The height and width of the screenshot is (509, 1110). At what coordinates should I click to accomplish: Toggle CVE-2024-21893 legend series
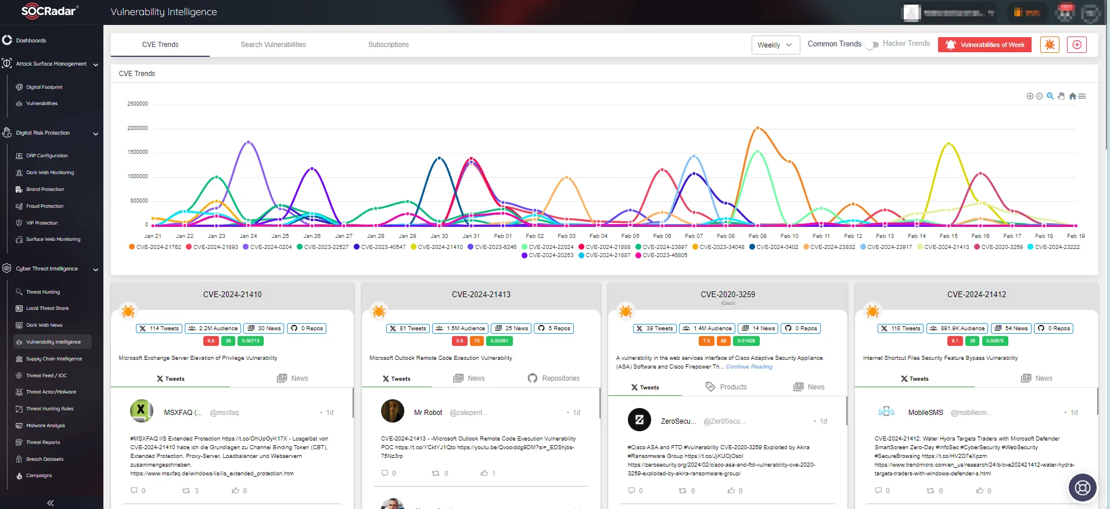click(212, 247)
